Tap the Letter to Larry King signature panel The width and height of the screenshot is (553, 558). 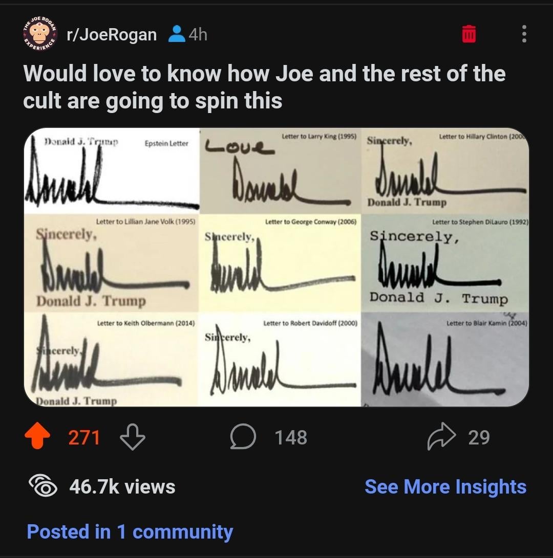click(281, 171)
